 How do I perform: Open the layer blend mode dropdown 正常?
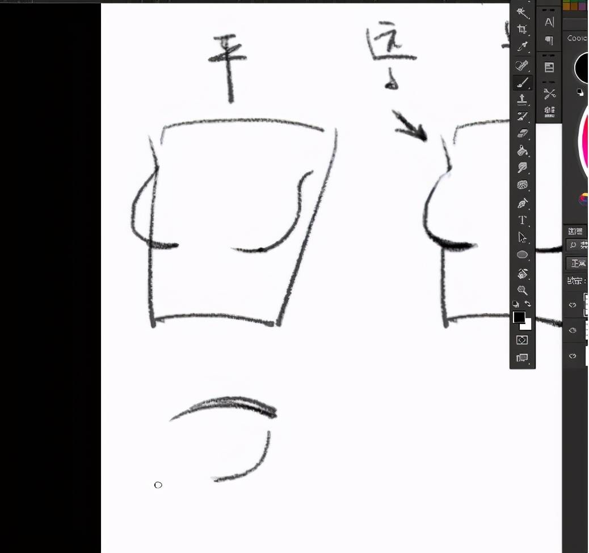coord(578,263)
